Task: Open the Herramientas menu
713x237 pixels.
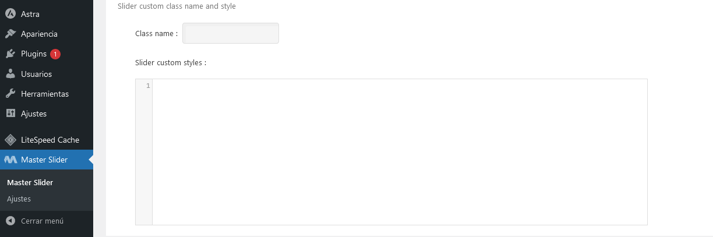Action: (x=45, y=94)
